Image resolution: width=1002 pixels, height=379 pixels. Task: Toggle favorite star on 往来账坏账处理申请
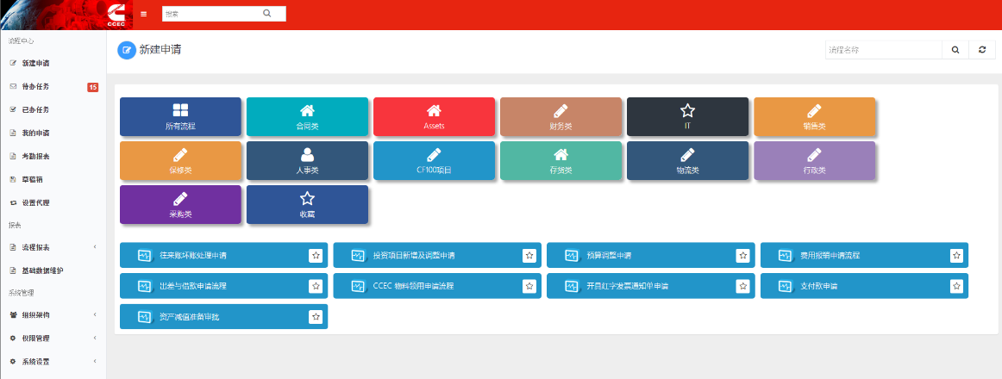316,256
